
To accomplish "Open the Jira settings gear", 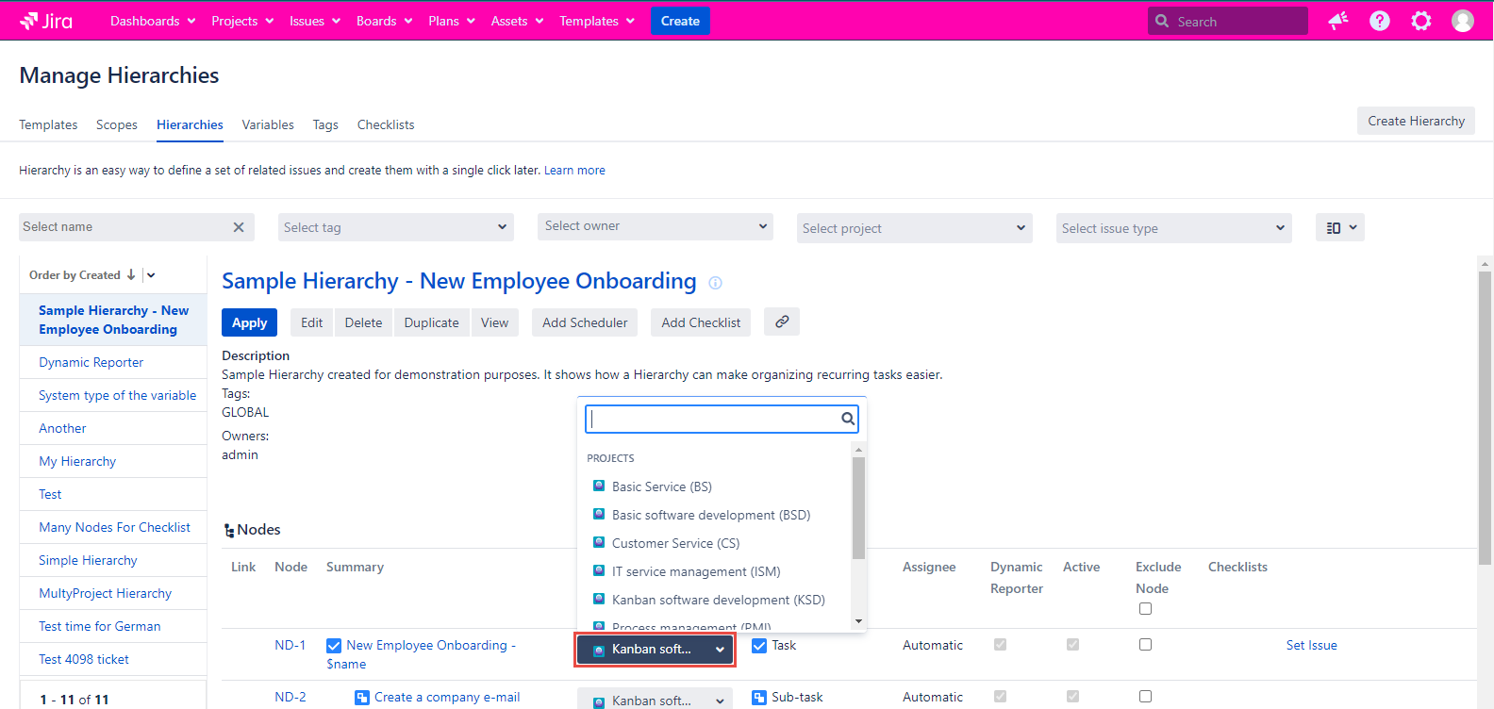I will point(1420,21).
